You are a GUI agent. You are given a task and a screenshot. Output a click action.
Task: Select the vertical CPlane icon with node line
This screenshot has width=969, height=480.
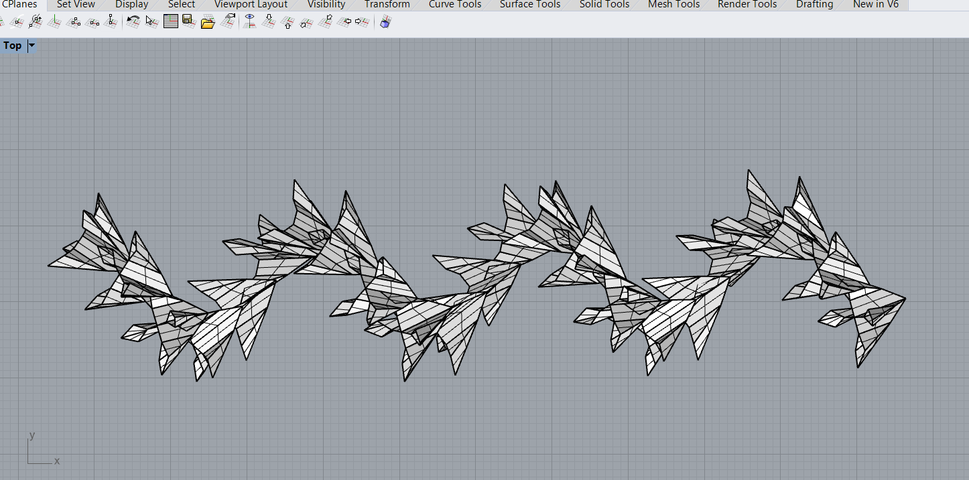click(111, 22)
